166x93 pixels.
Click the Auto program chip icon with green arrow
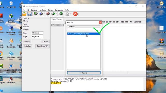61,14
